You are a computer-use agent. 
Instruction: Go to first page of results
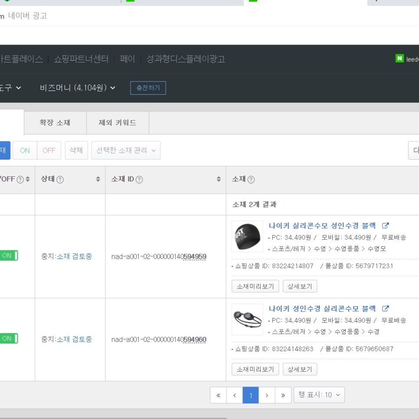coord(218,395)
